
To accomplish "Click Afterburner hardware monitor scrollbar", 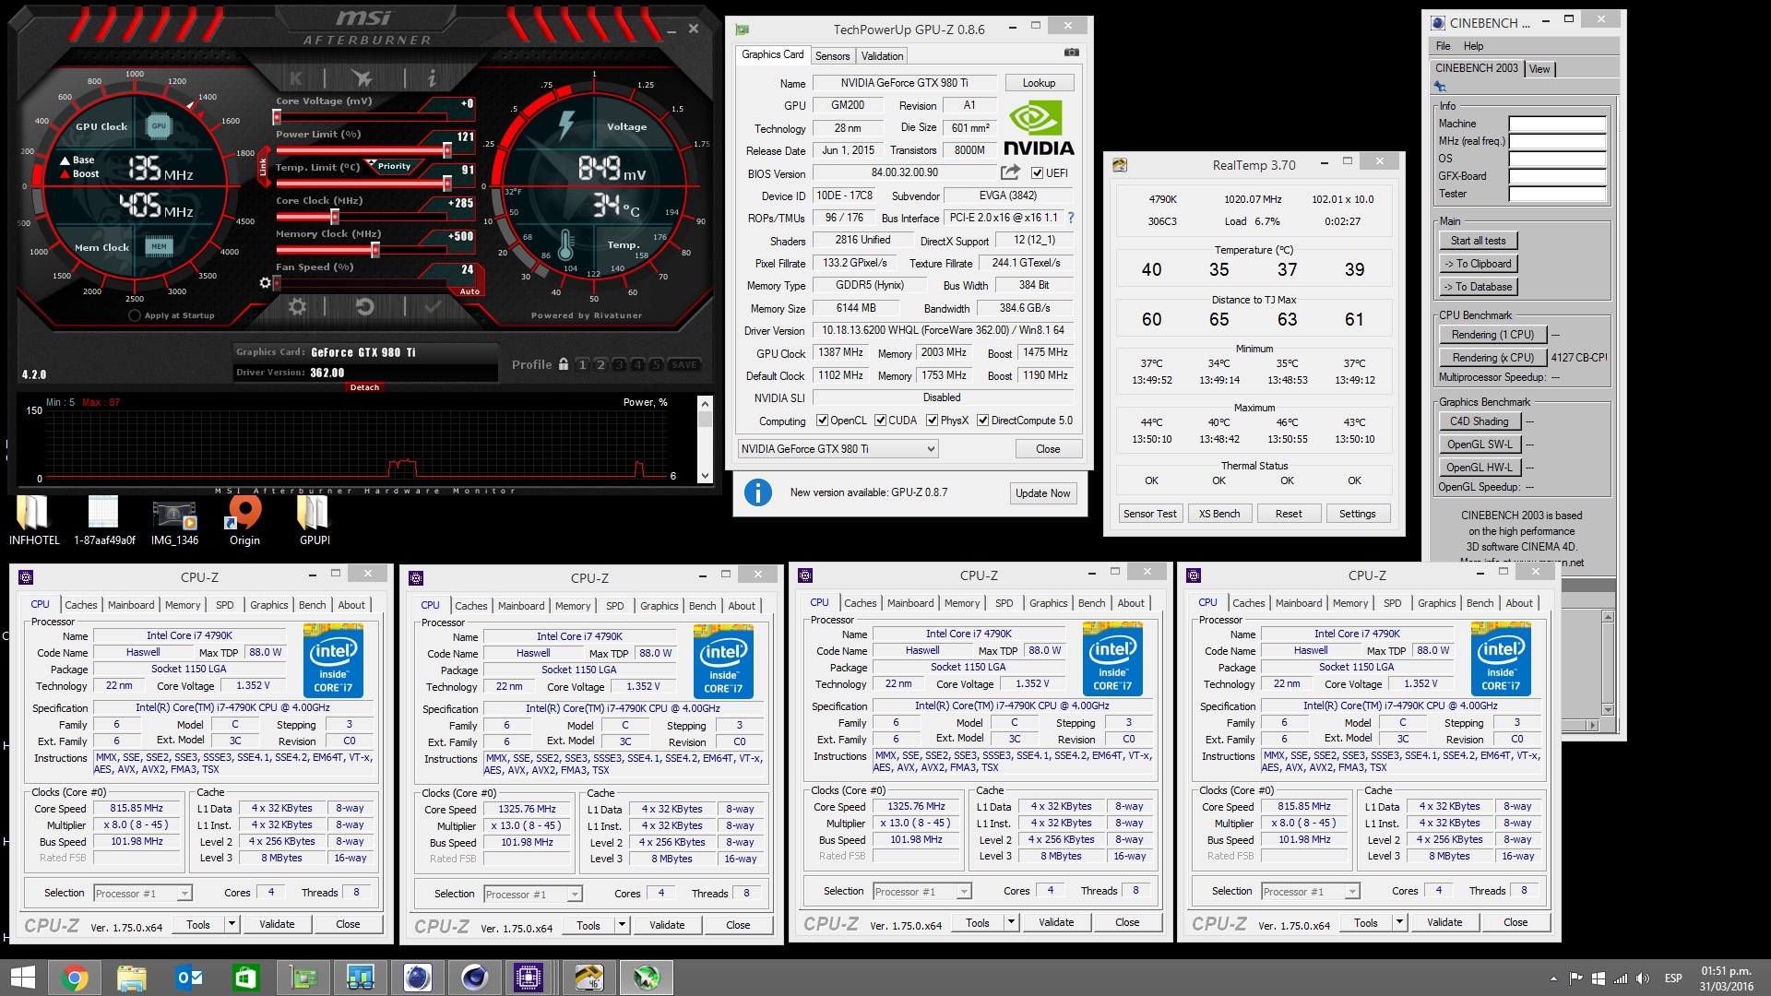I will pyautogui.click(x=705, y=439).
